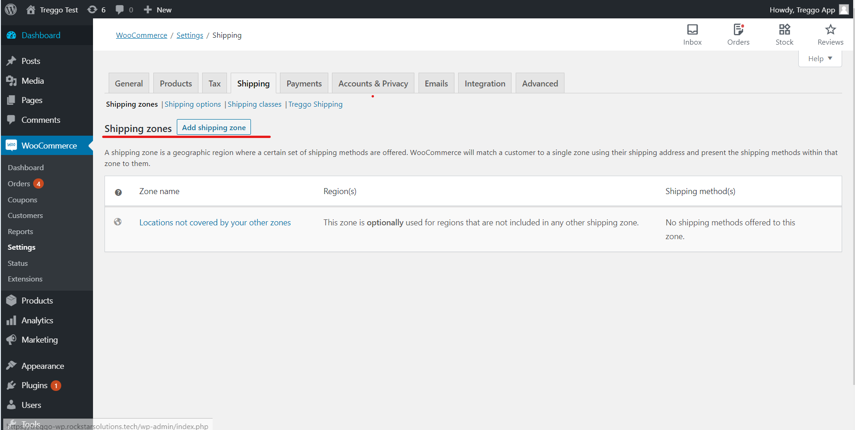
Task: Click the globe icon for default zone
Action: pos(118,222)
